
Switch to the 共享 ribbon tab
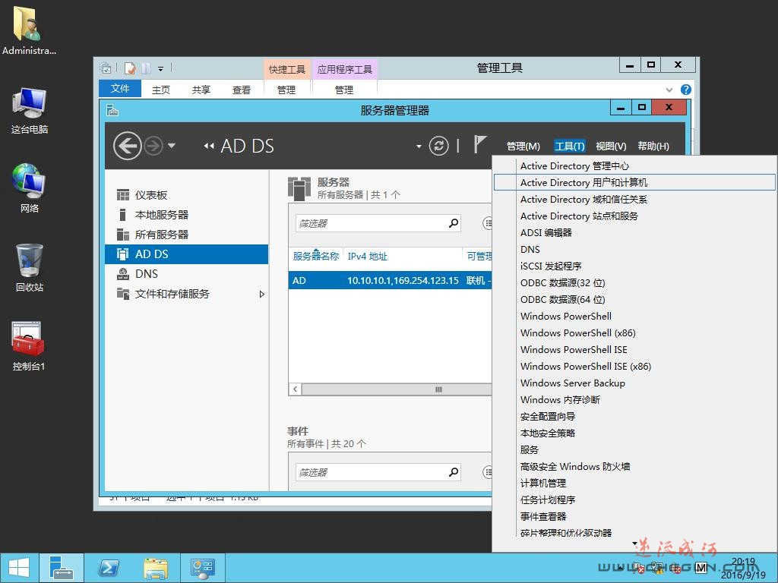click(201, 90)
